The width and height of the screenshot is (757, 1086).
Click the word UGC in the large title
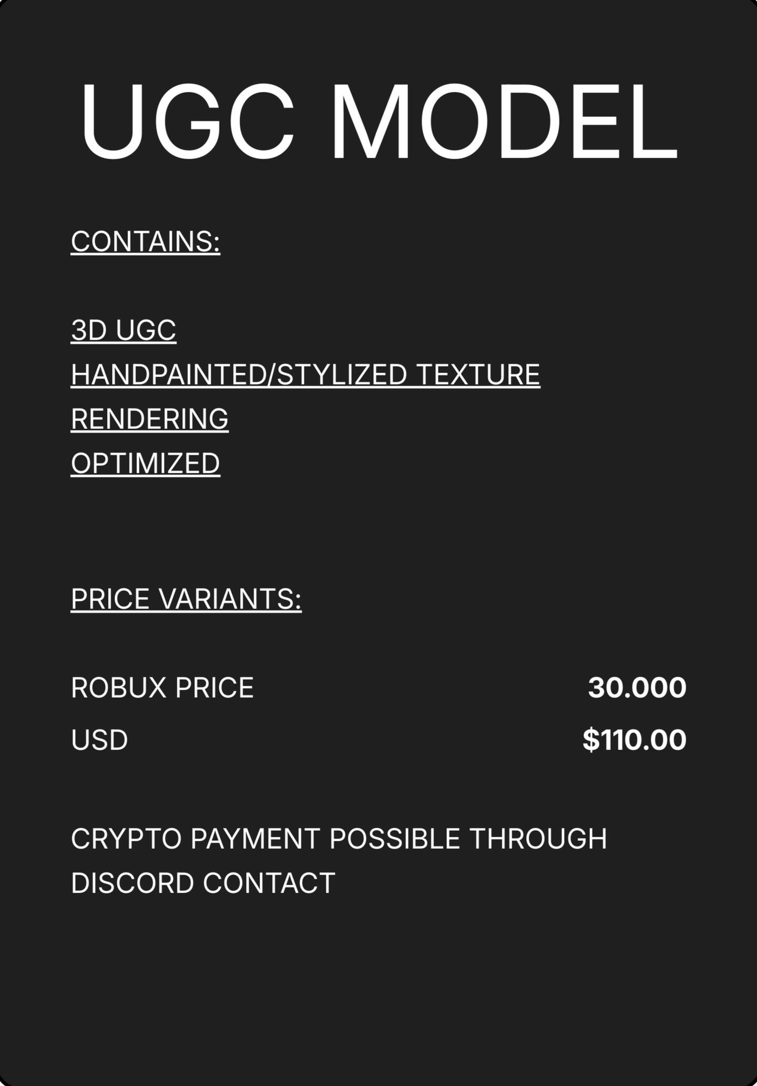click(187, 121)
